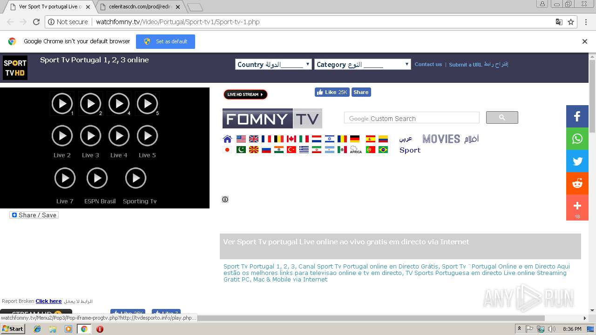Focus the Google Custom Search field
596x335 pixels.
412,118
